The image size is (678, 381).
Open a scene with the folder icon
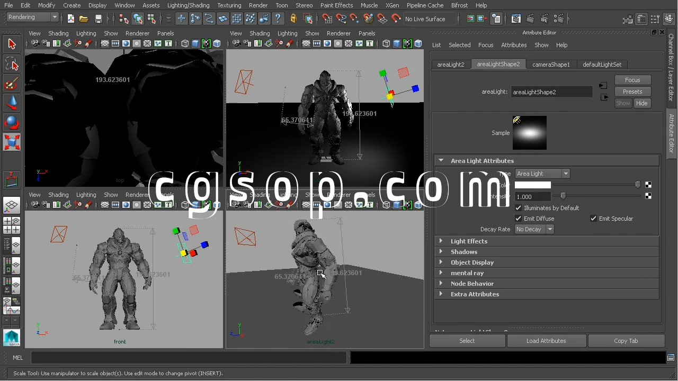coord(84,19)
